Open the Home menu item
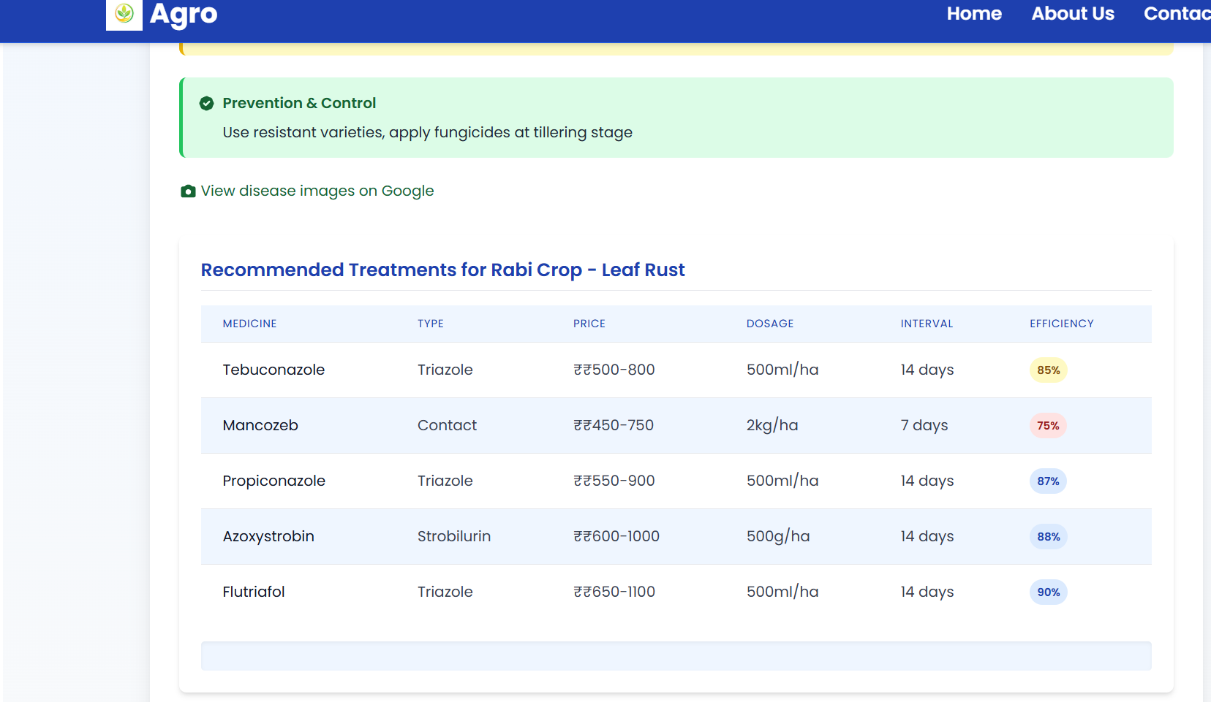This screenshot has width=1211, height=702. [x=974, y=14]
